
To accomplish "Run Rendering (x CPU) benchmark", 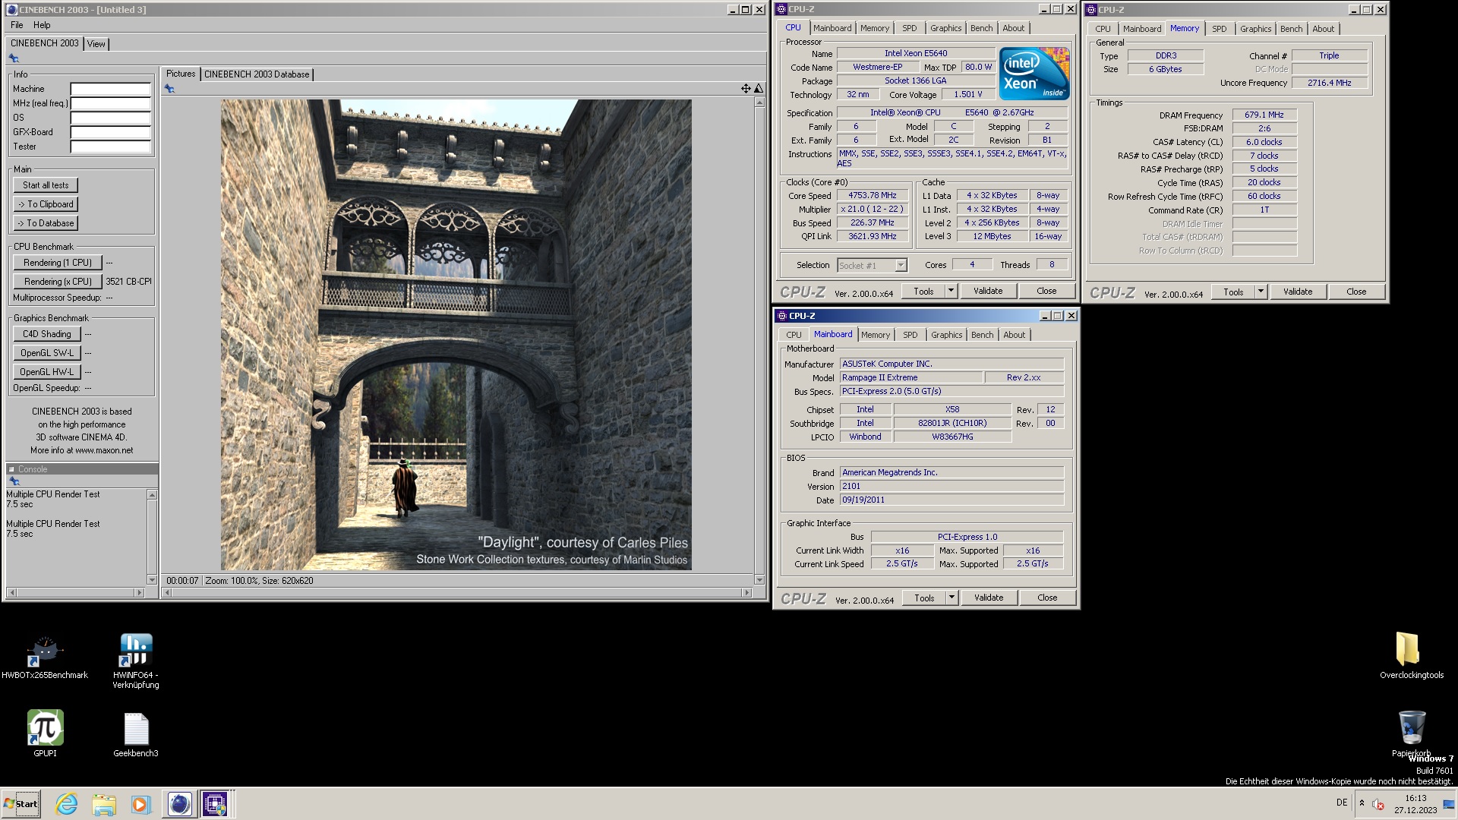I will 58,282.
